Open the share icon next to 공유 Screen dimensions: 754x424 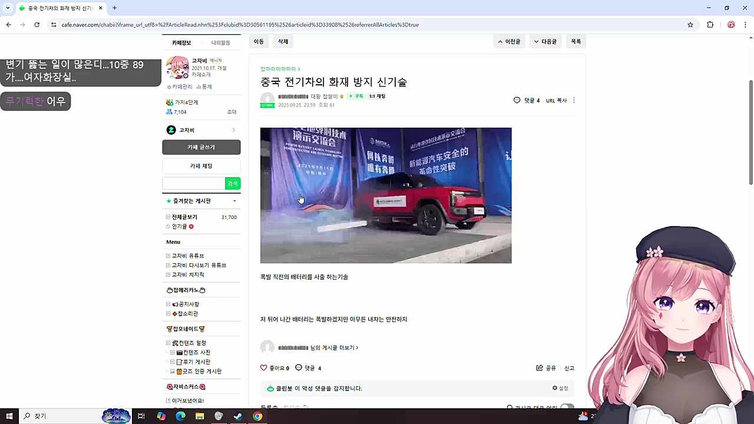click(x=540, y=368)
